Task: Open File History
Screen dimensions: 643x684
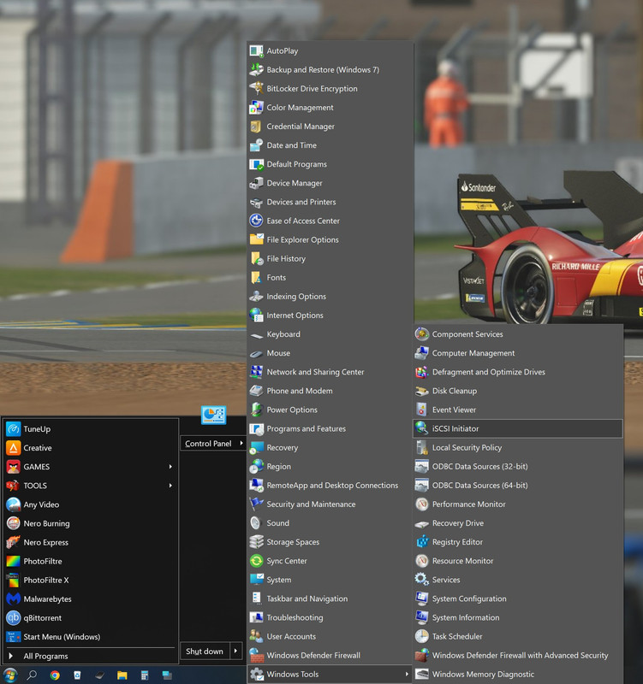Action: tap(330, 258)
